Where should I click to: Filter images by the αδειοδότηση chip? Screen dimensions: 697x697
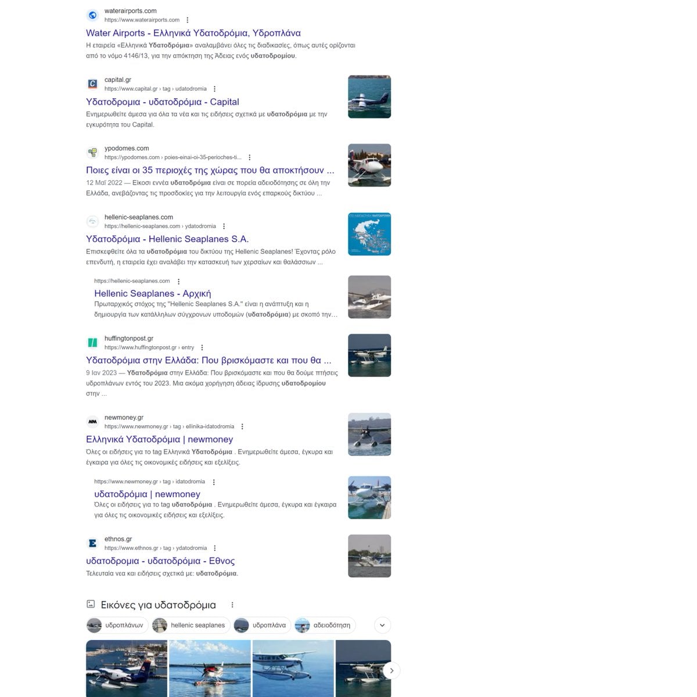pos(325,626)
